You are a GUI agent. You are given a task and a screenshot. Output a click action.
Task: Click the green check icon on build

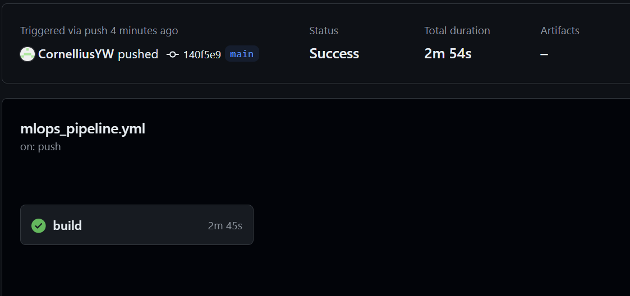click(x=39, y=225)
